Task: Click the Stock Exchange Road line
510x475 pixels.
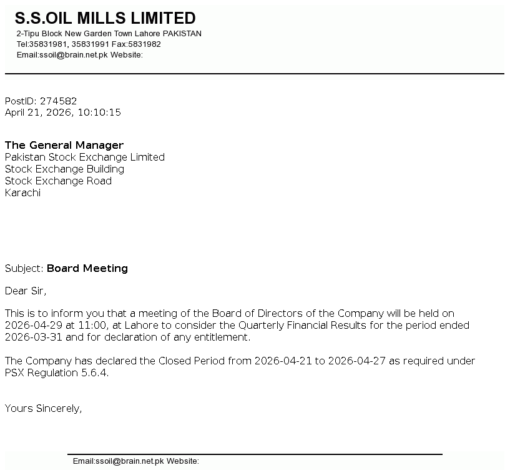Action: [59, 181]
